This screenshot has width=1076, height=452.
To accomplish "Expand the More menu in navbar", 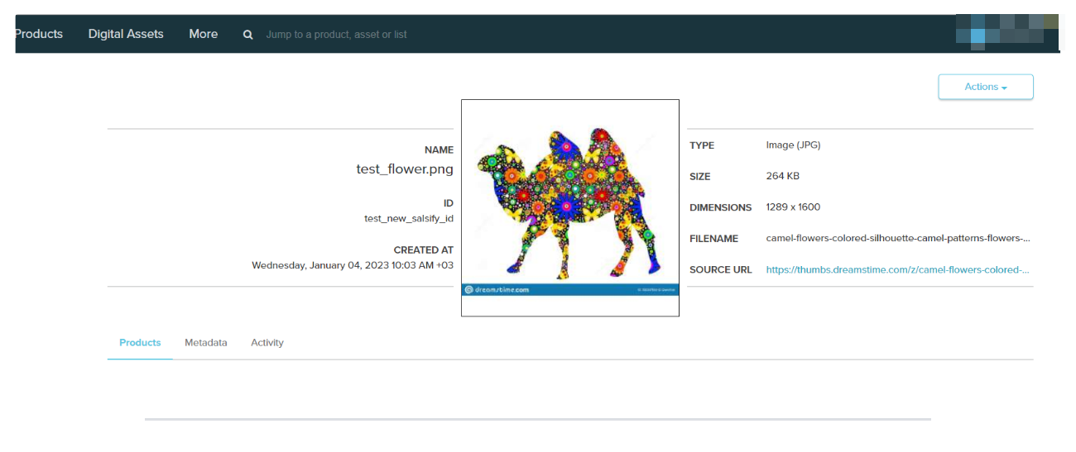I will (203, 34).
